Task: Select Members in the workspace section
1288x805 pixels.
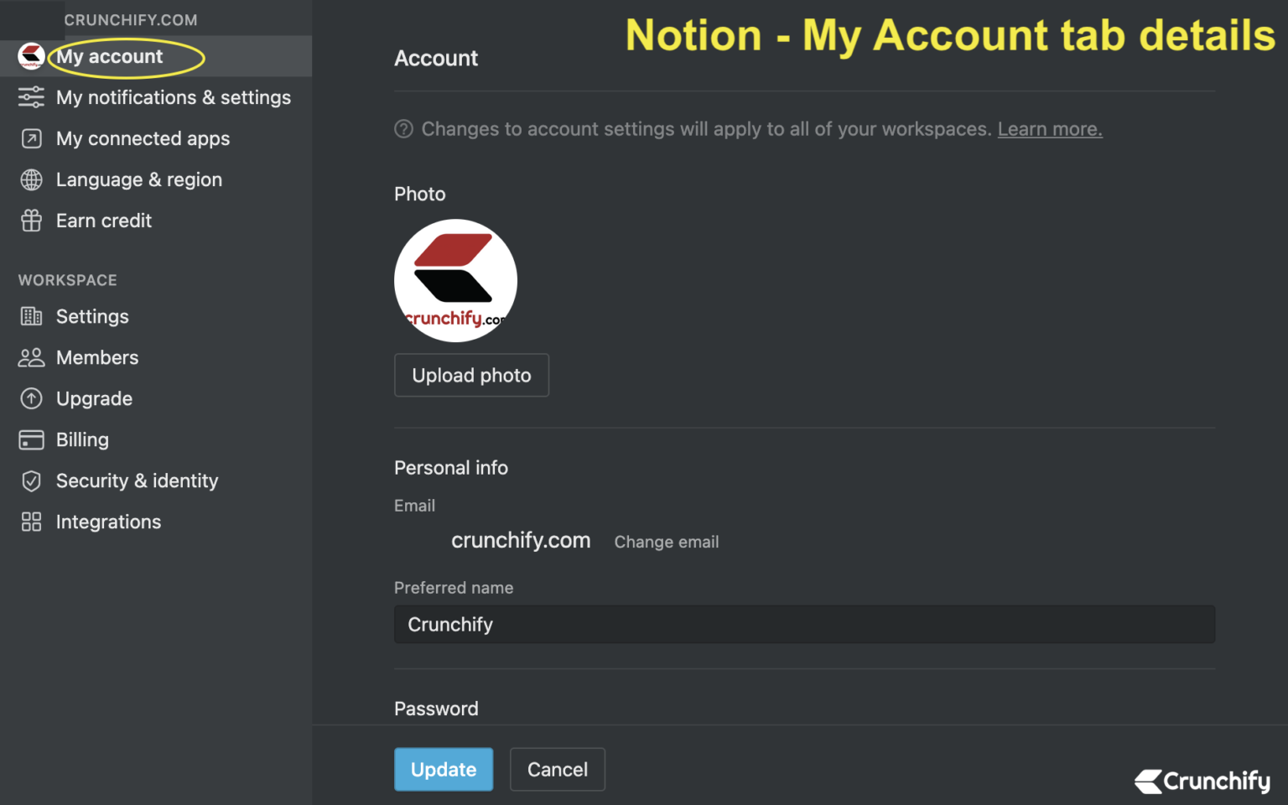Action: [x=97, y=357]
